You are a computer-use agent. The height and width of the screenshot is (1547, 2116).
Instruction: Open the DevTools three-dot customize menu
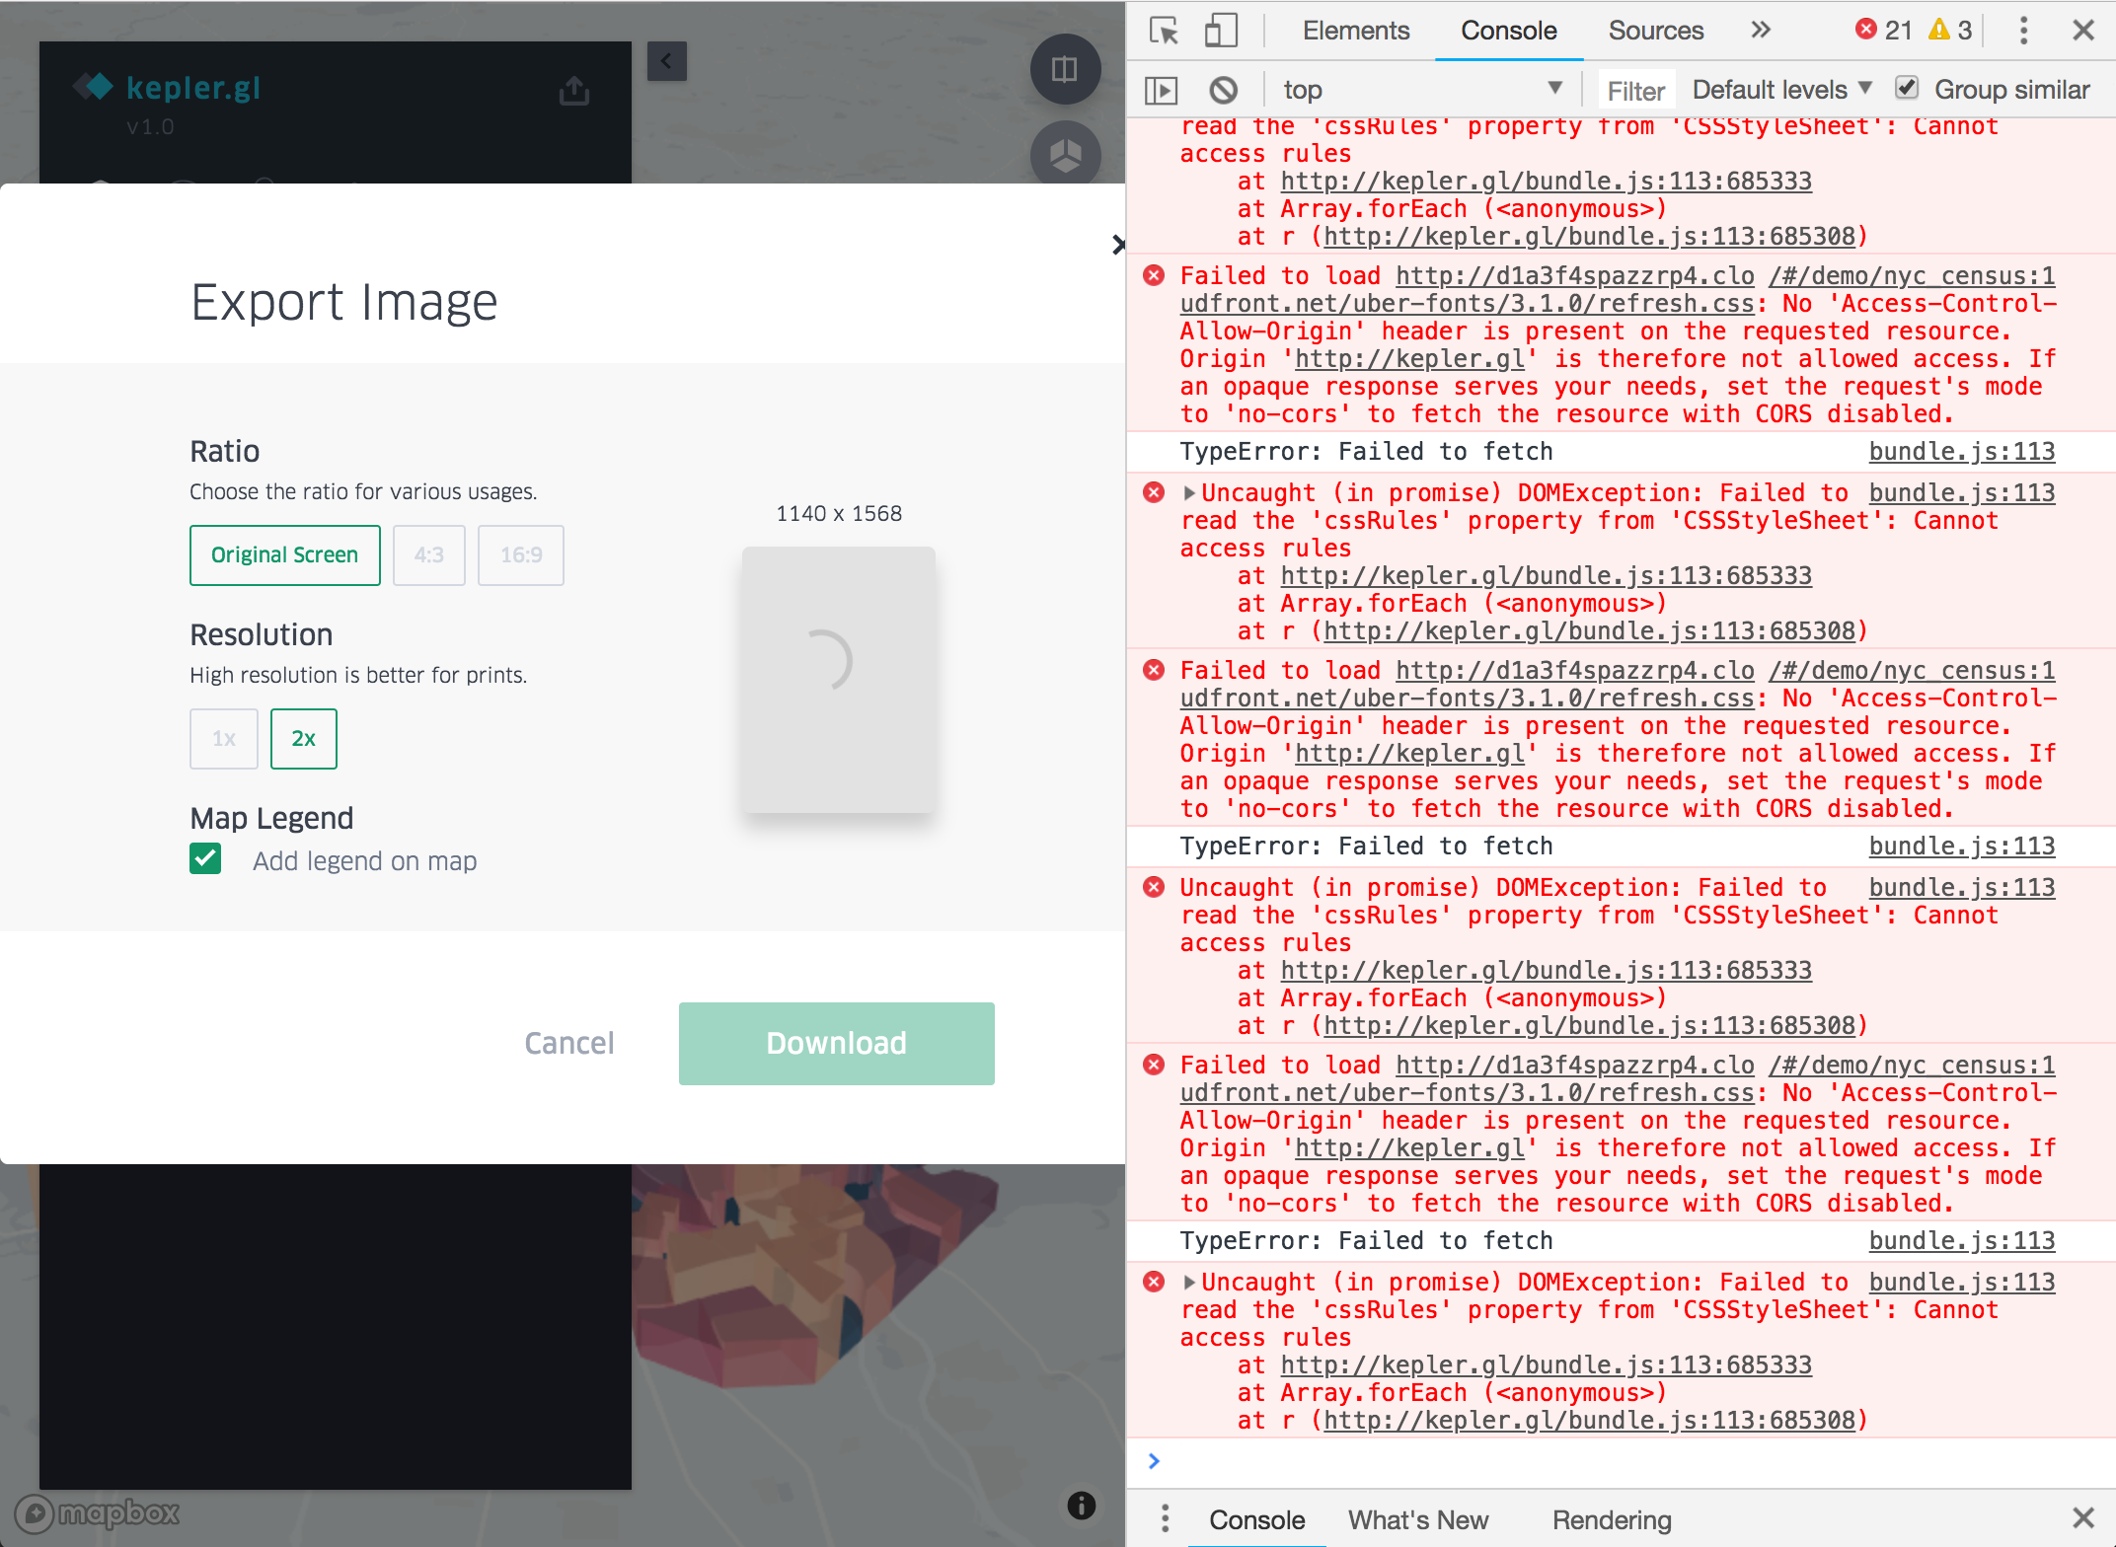pyautogui.click(x=2022, y=31)
